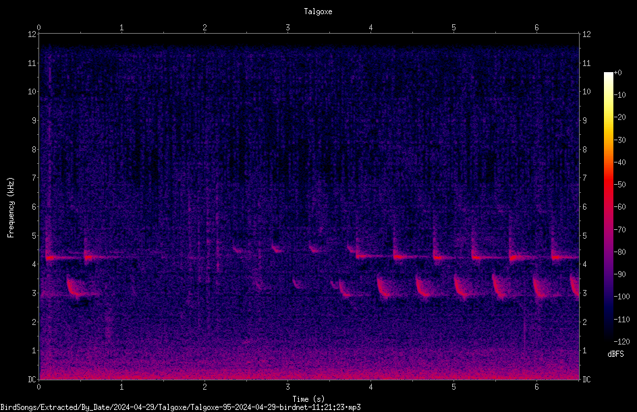Screen dimensions: 637x412
Task: Click the Frequency (kHz) axis title
Action: [x=11, y=207]
